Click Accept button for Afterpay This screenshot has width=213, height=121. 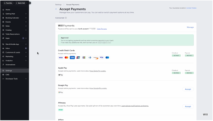(188, 107)
